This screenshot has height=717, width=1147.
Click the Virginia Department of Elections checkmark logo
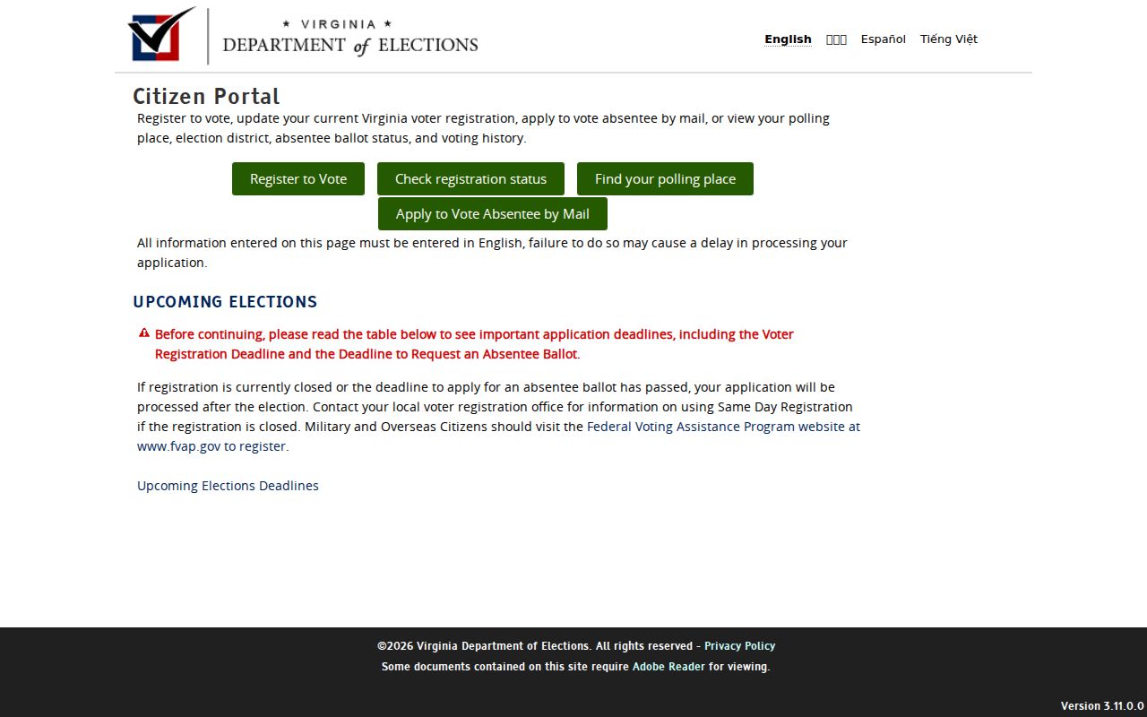(162, 35)
